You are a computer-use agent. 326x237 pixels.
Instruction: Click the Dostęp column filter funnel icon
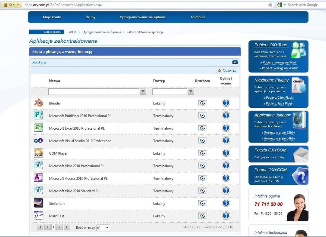click(x=191, y=92)
